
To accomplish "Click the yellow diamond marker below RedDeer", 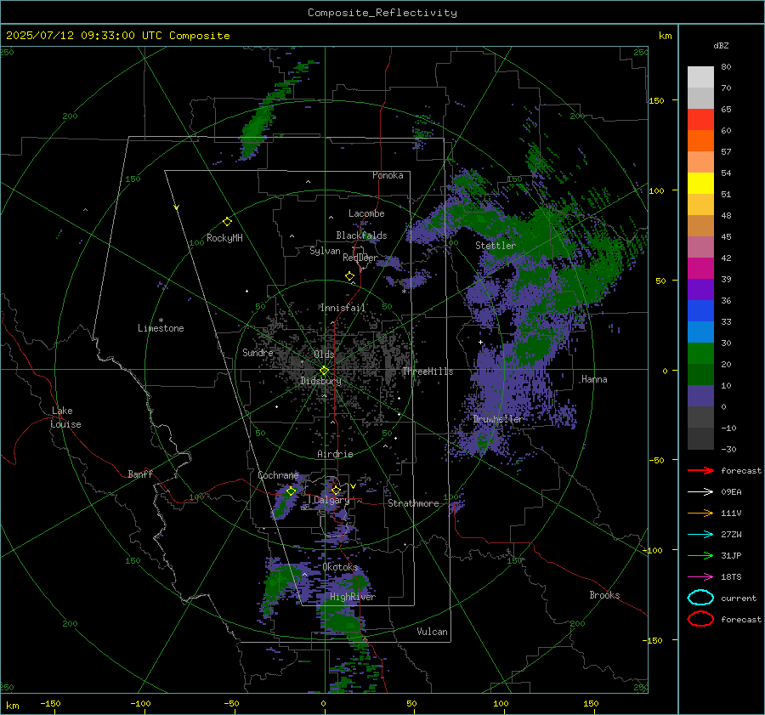I will (349, 276).
